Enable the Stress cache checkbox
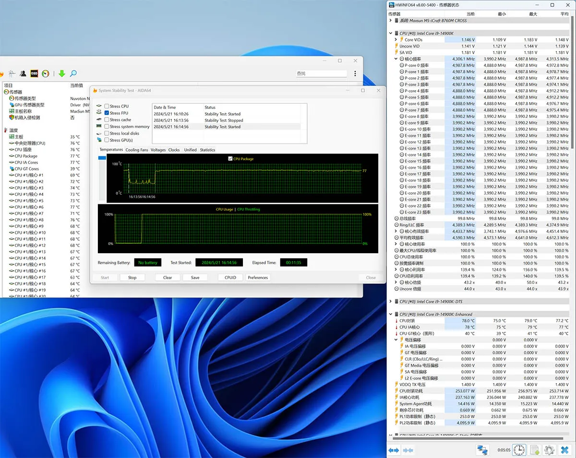Image resolution: width=576 pixels, height=458 pixels. tap(107, 120)
